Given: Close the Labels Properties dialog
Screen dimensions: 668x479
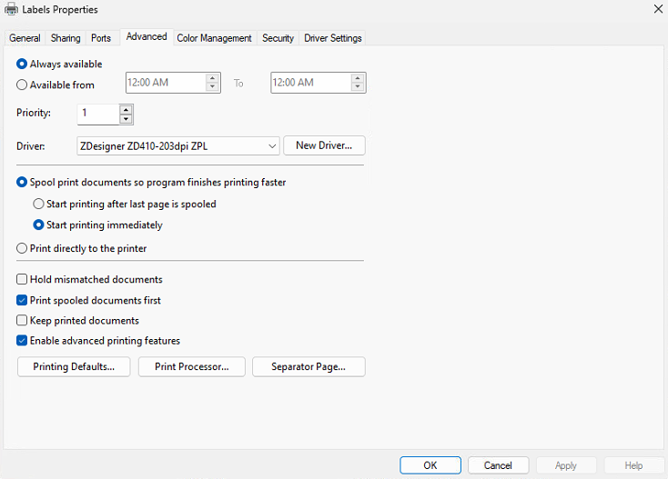Looking at the screenshot, I should [x=657, y=8].
